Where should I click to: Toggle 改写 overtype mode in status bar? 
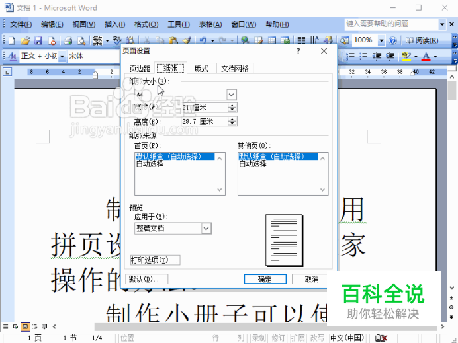tap(318, 338)
